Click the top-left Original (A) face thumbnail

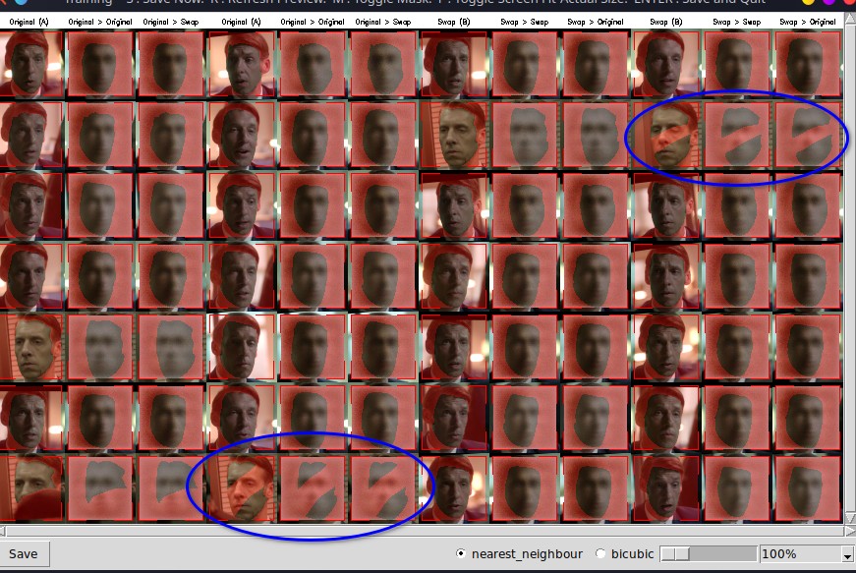click(31, 64)
